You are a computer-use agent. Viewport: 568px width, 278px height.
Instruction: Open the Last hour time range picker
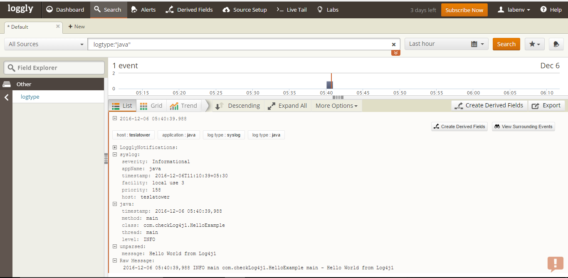[x=446, y=44]
